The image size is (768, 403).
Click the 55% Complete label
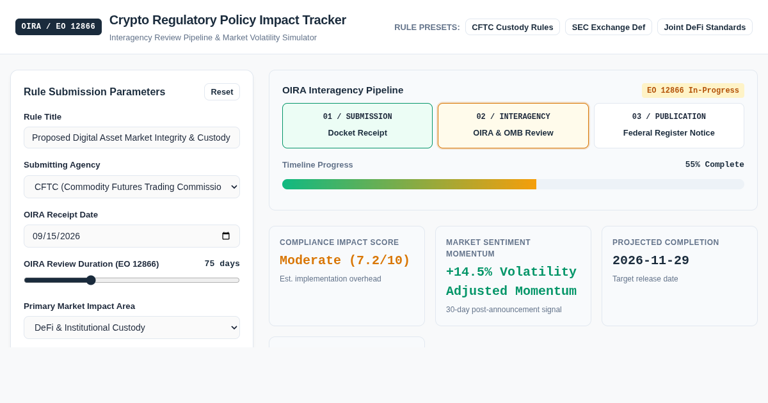click(715, 164)
